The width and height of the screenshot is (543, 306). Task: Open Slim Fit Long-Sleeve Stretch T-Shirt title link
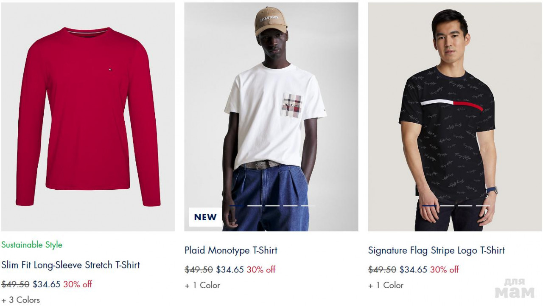pyautogui.click(x=70, y=265)
